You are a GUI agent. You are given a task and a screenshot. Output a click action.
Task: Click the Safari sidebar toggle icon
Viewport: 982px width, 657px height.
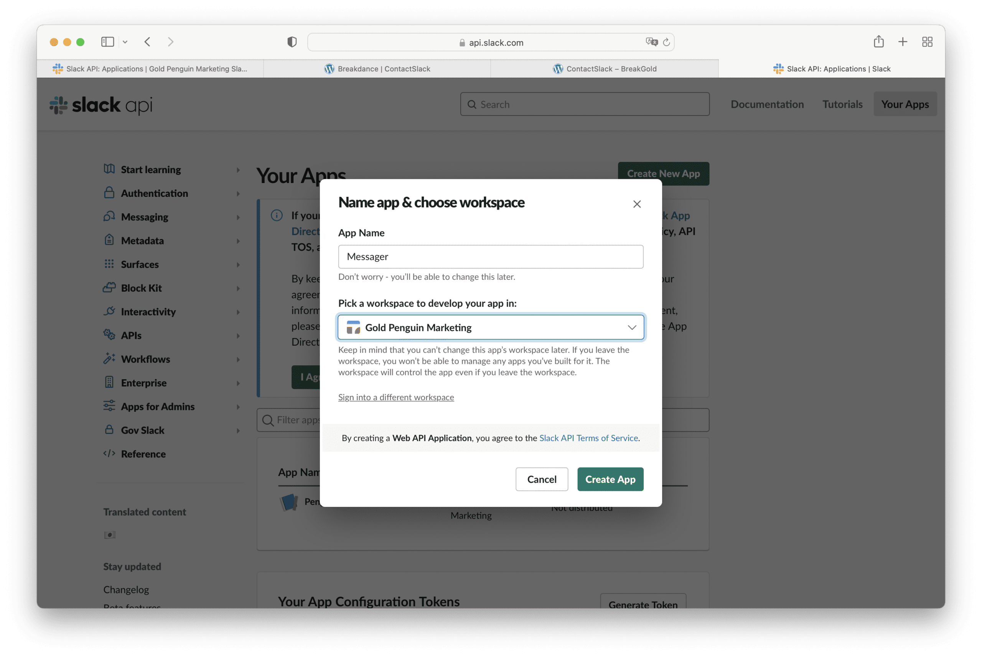108,42
